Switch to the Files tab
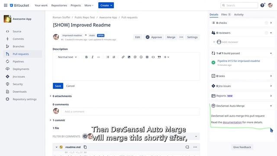The width and height of the screenshot is (277, 156). pos(226,14)
